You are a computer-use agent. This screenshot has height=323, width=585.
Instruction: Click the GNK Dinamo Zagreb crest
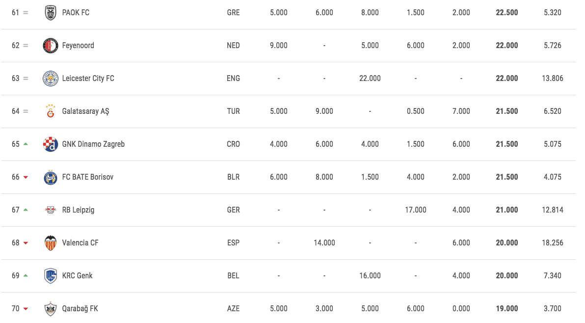(x=51, y=144)
